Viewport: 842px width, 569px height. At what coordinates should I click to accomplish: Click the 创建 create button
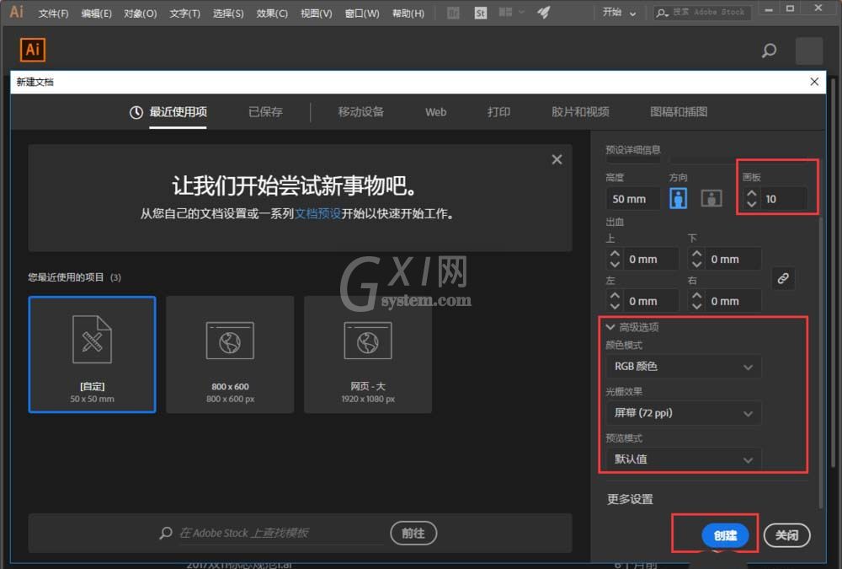725,535
